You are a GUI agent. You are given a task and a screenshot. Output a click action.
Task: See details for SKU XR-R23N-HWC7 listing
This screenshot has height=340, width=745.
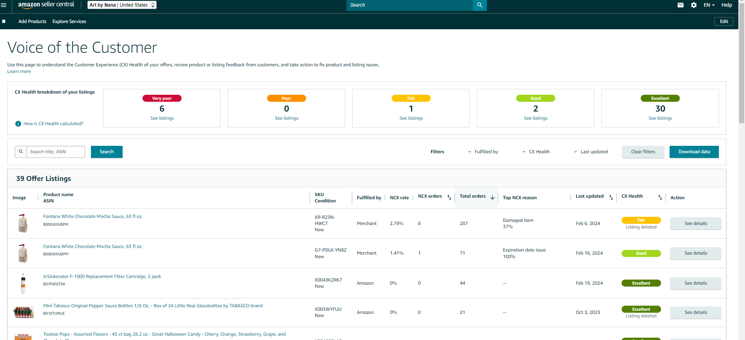click(x=696, y=223)
